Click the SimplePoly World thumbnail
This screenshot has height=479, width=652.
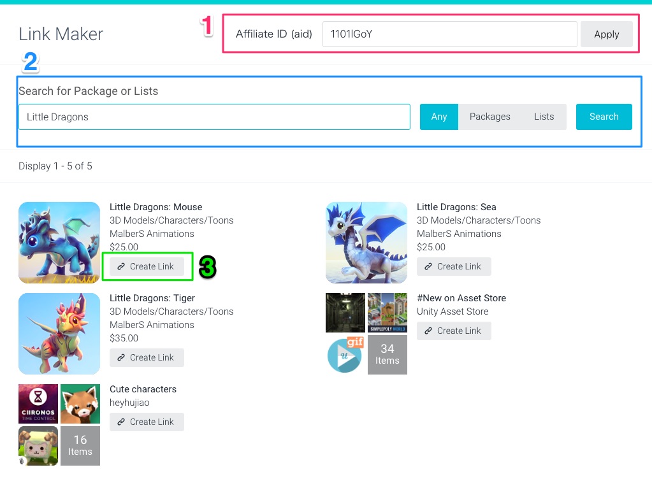[x=387, y=313]
